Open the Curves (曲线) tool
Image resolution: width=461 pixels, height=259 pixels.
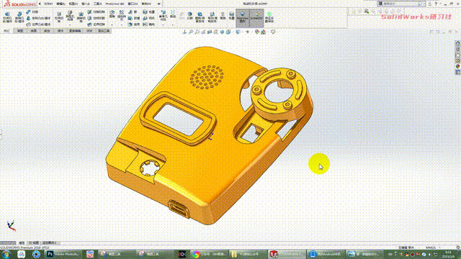coord(173,14)
